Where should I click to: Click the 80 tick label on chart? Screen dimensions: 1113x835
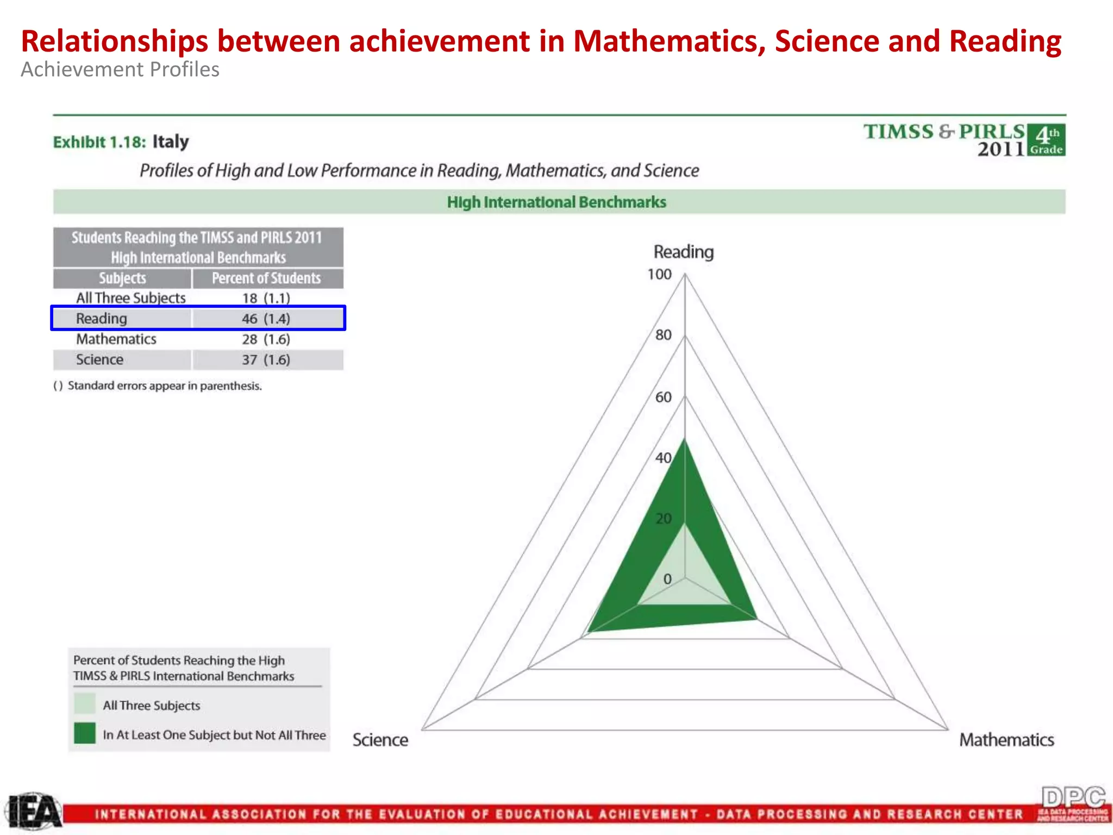(664, 335)
